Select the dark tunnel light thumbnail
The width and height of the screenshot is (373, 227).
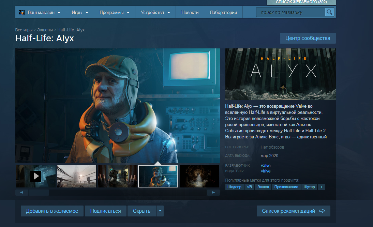[x=199, y=176]
